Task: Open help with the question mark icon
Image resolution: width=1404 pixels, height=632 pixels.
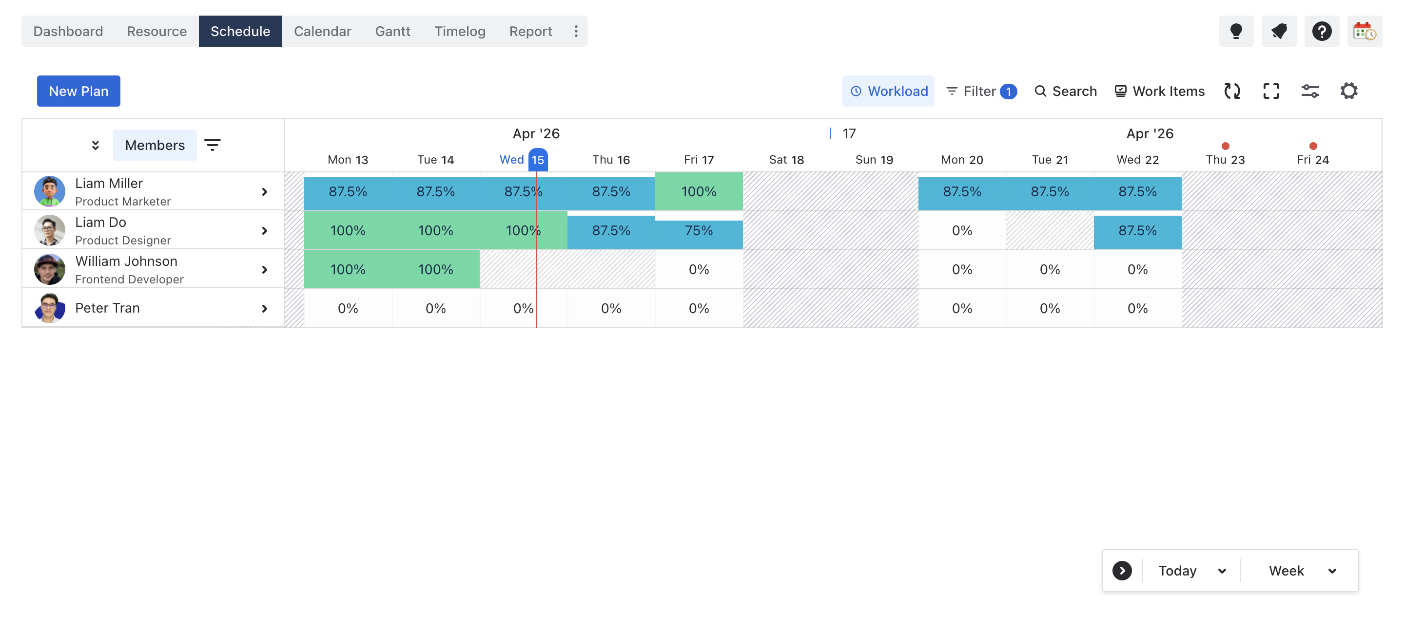Action: pyautogui.click(x=1321, y=31)
